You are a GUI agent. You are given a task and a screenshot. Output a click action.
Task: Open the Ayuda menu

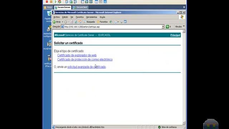tap(102, 17)
